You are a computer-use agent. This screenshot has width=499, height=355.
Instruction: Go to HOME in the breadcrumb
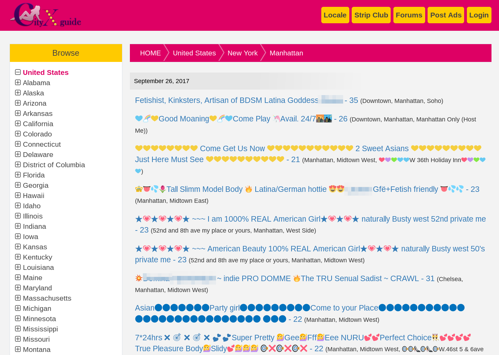click(150, 53)
